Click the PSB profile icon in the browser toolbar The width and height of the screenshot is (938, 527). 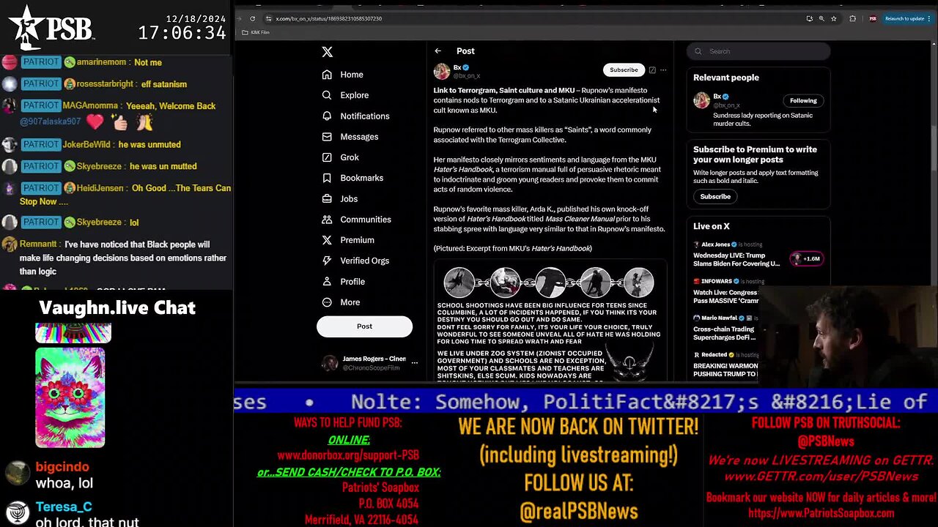pyautogui.click(x=873, y=18)
